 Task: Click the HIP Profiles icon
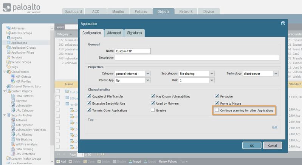[x=13, y=81]
